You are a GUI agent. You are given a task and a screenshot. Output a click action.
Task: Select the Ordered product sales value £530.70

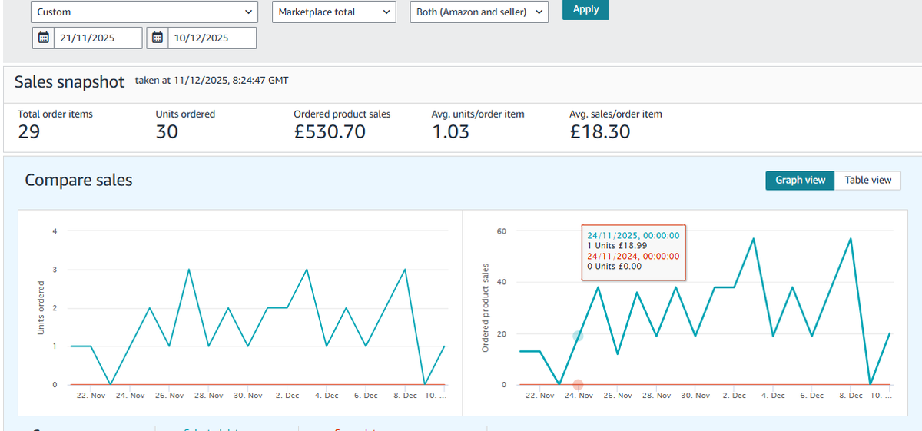coord(330,132)
